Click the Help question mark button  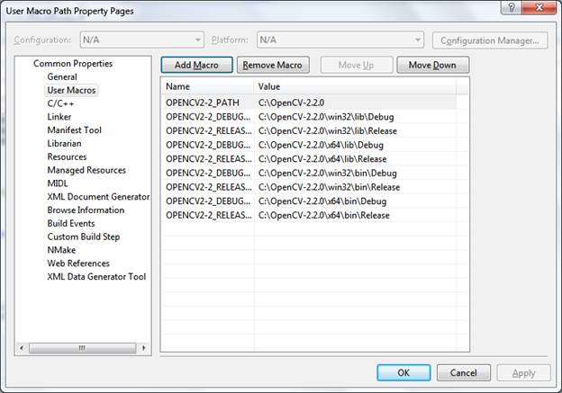[512, 7]
